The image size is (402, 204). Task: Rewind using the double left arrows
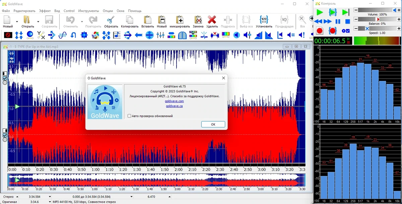point(318,21)
